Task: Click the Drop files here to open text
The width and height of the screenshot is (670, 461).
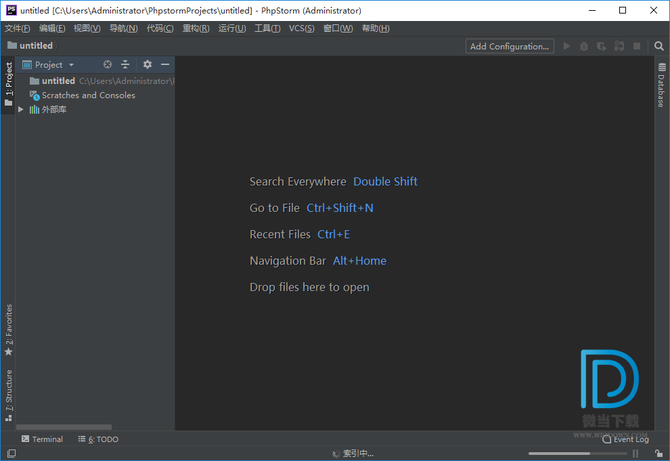Action: click(309, 287)
